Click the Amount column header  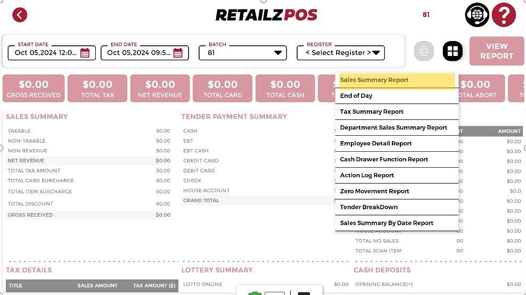(509, 131)
